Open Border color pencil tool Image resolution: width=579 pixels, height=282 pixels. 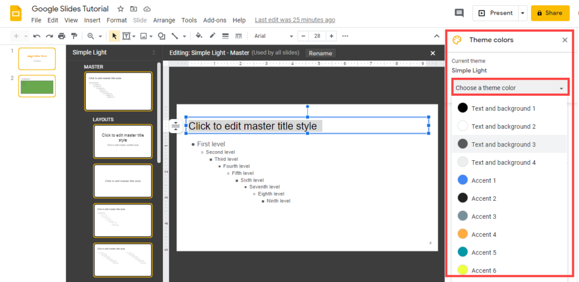pos(213,36)
